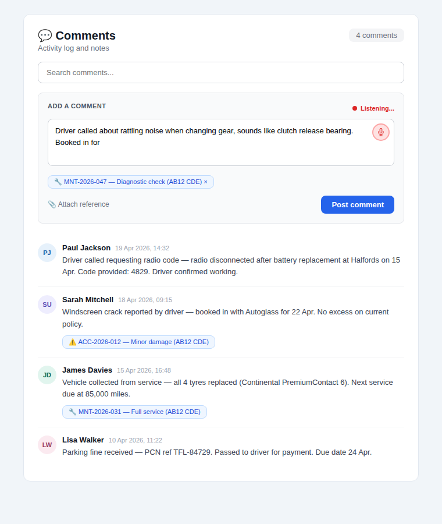Click the warning icon on the ACC-2026-012 chip
Screen dimensions: 442x524
pyautogui.click(x=72, y=342)
